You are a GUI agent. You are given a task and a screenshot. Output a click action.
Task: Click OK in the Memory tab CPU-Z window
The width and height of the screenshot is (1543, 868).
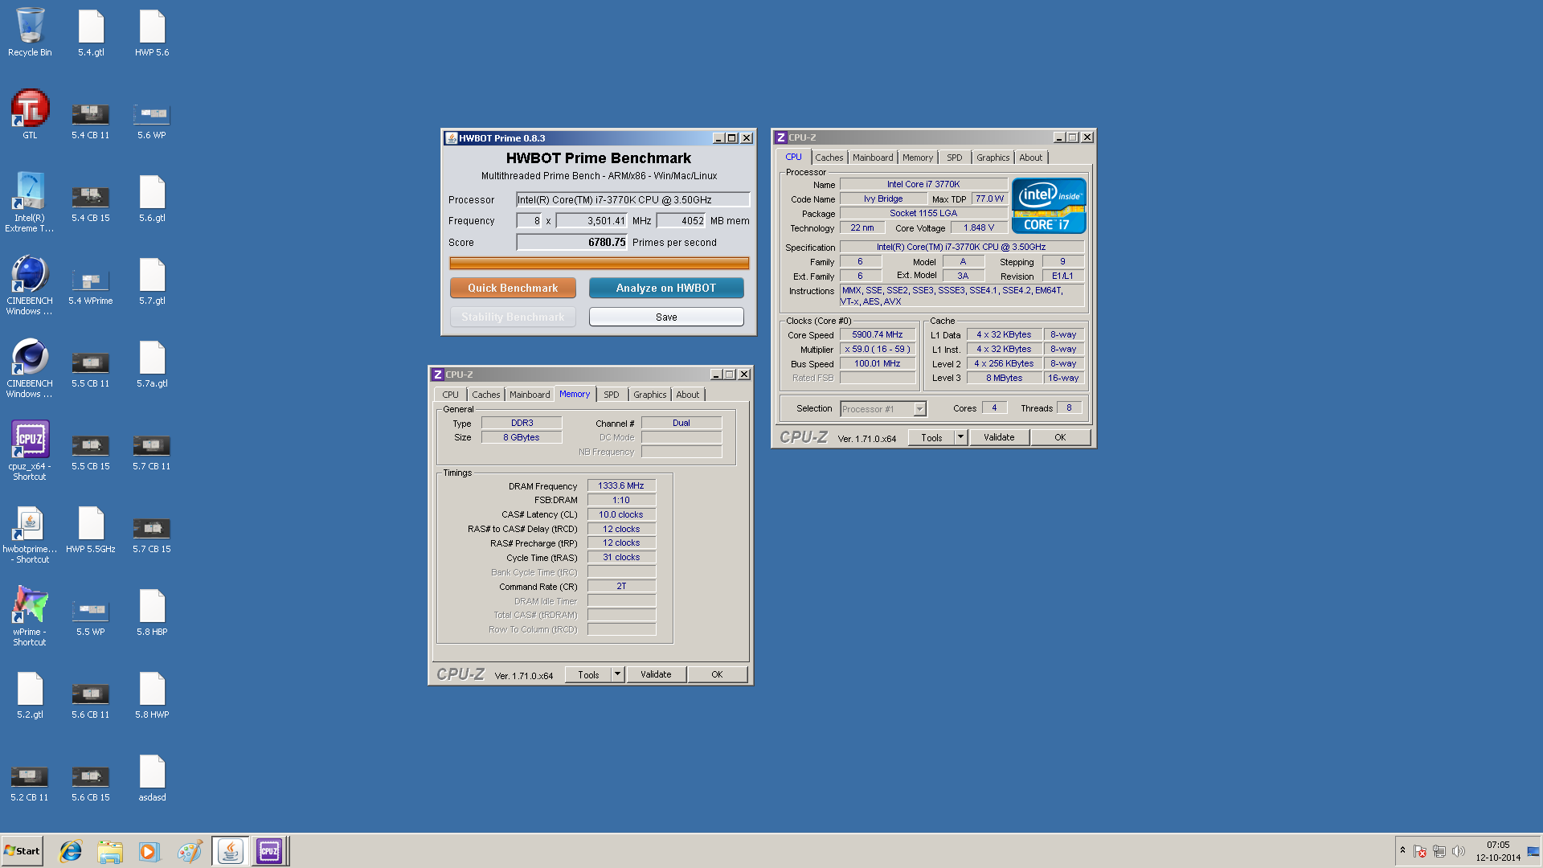[717, 674]
